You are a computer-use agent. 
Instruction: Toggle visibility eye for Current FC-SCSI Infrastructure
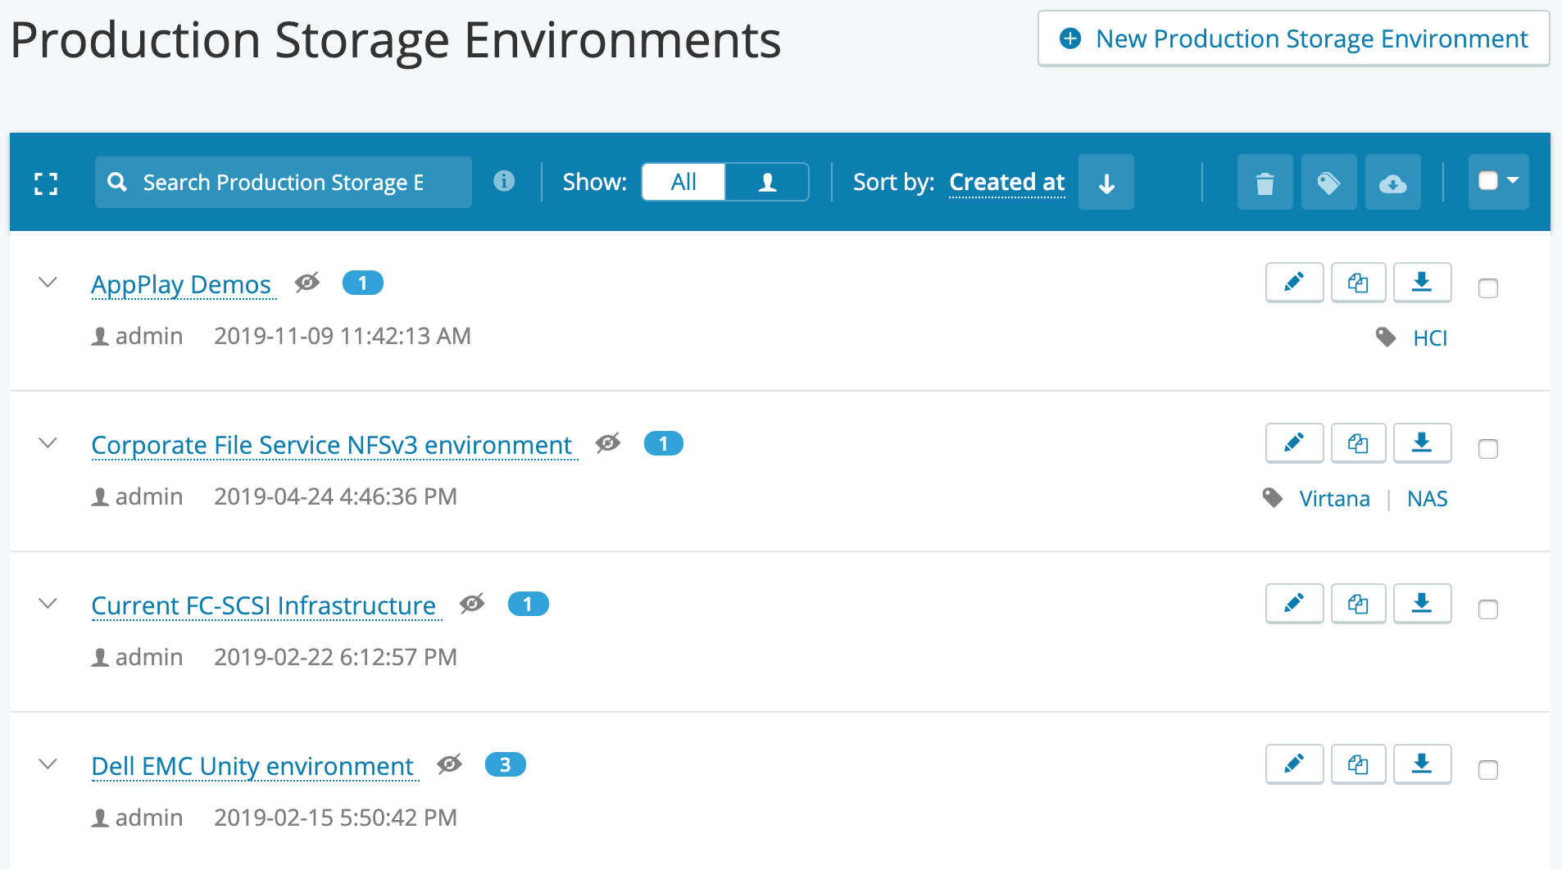(x=472, y=604)
